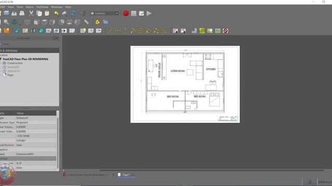Set the isometric wireframe cube view

click(27, 22)
